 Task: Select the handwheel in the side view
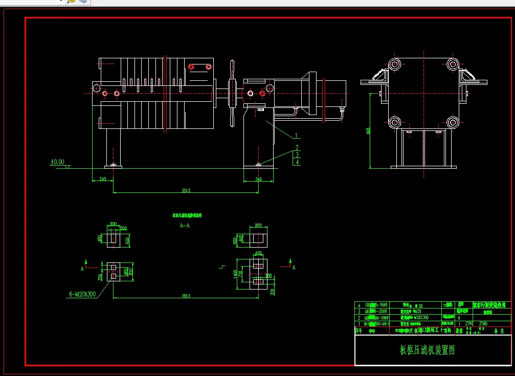pos(232,93)
